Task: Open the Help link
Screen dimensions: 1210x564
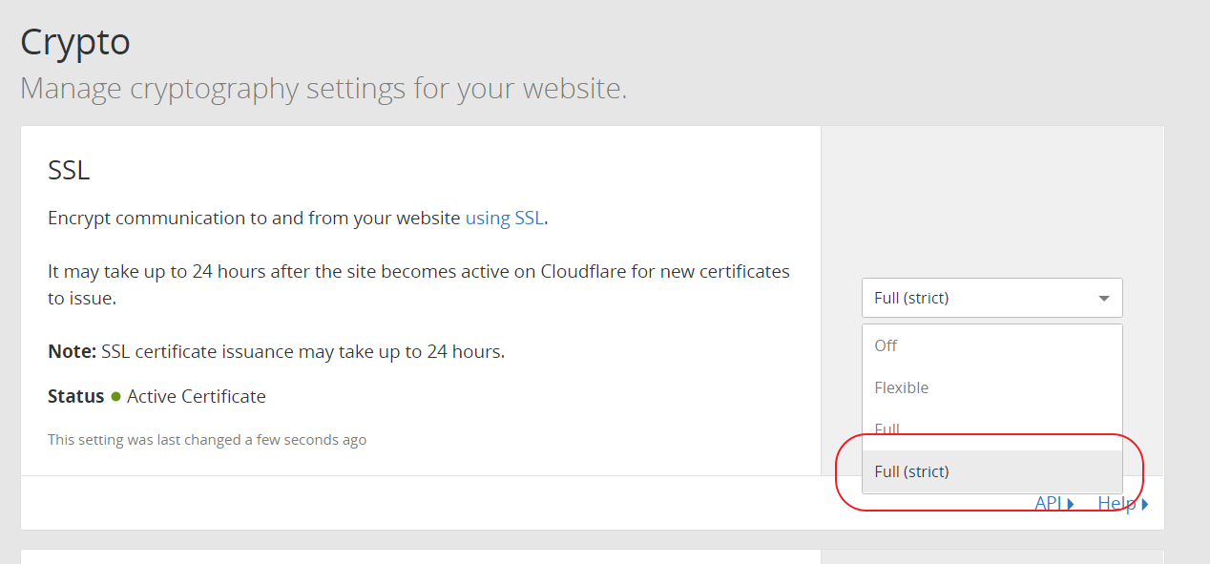Action: click(1116, 504)
